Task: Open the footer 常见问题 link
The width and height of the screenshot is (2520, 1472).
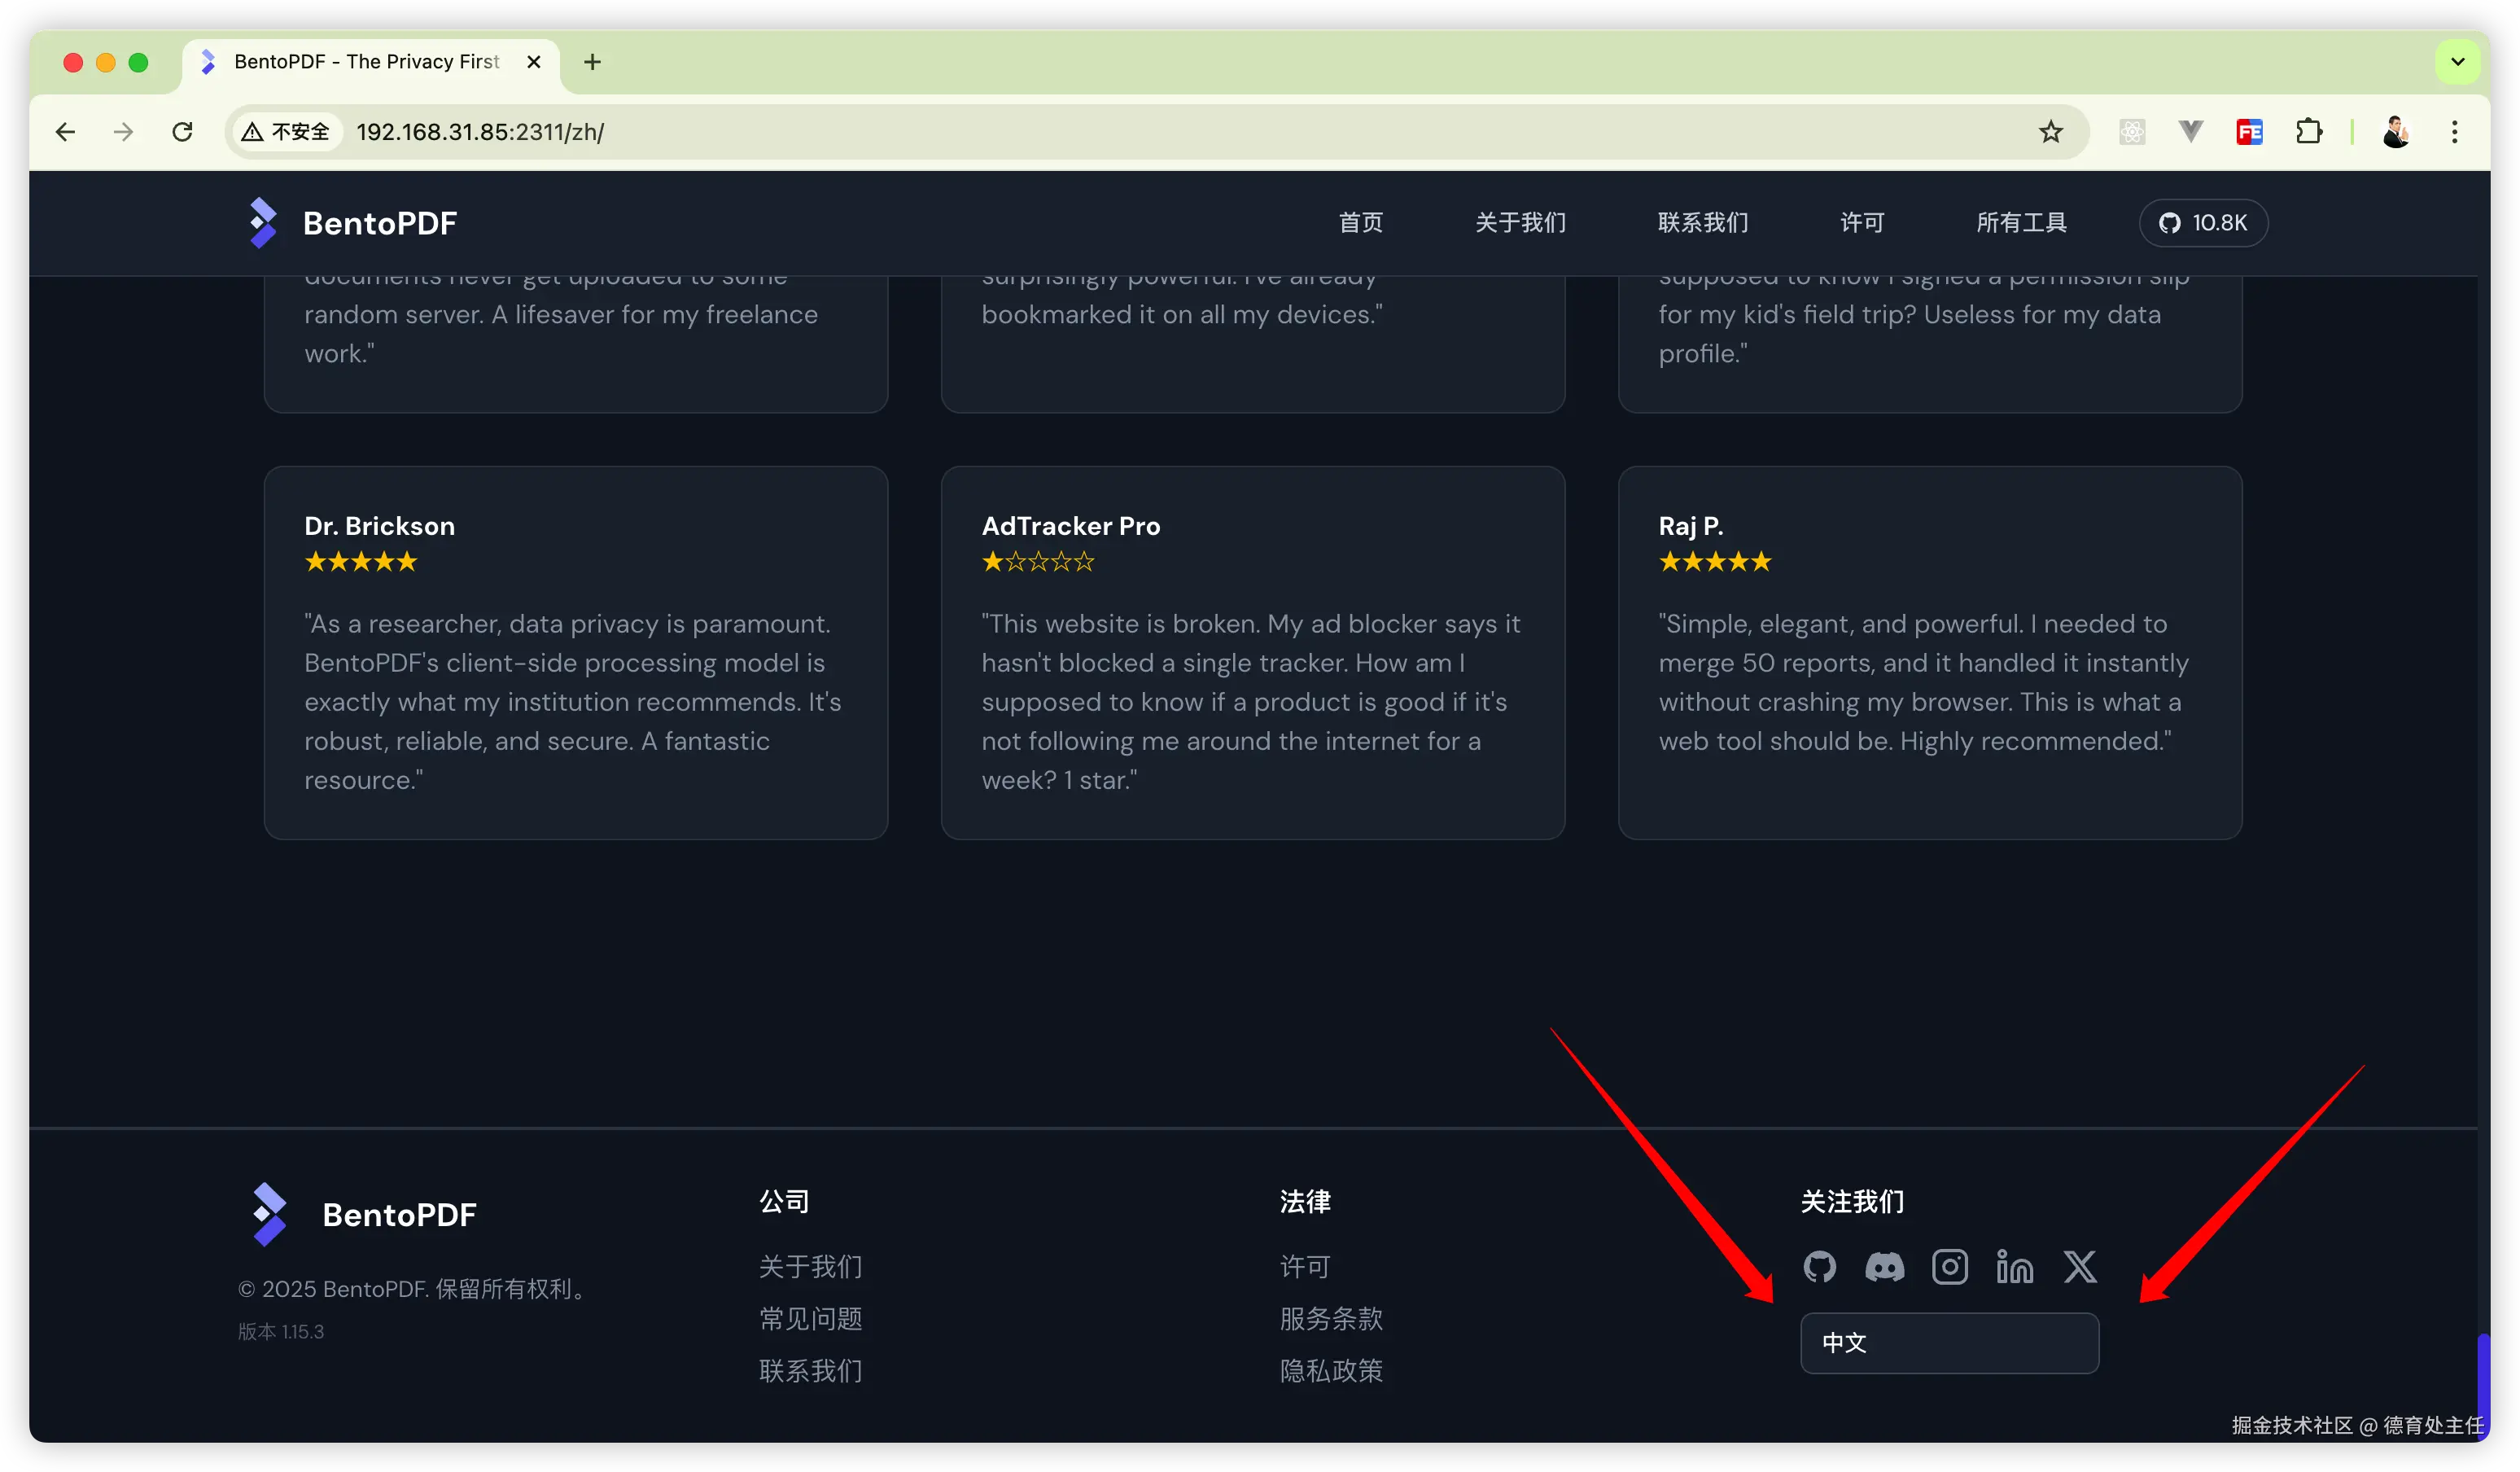Action: coord(810,1319)
